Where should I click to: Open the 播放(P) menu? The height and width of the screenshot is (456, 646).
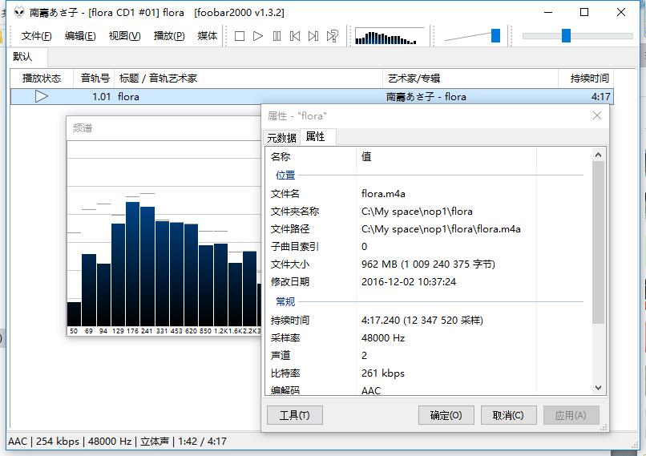pos(169,36)
